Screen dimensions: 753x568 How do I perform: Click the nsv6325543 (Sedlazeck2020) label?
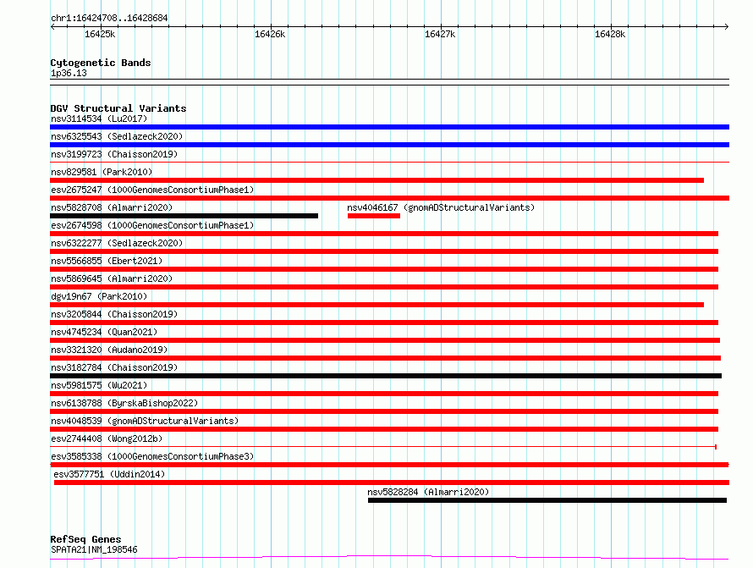[x=117, y=136]
